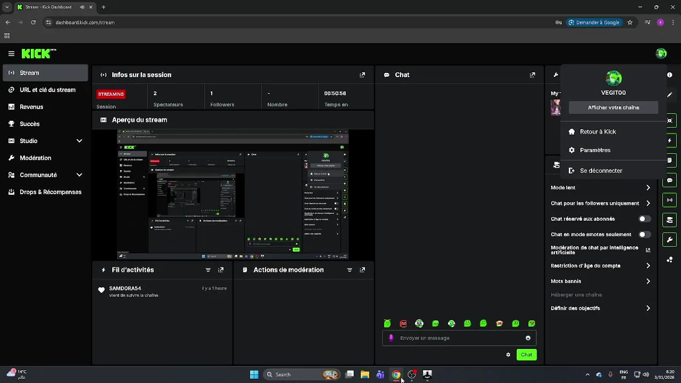Click the red STREAMING badge

click(x=111, y=94)
